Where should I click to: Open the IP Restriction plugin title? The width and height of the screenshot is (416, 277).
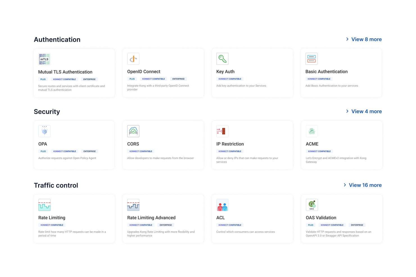point(230,144)
